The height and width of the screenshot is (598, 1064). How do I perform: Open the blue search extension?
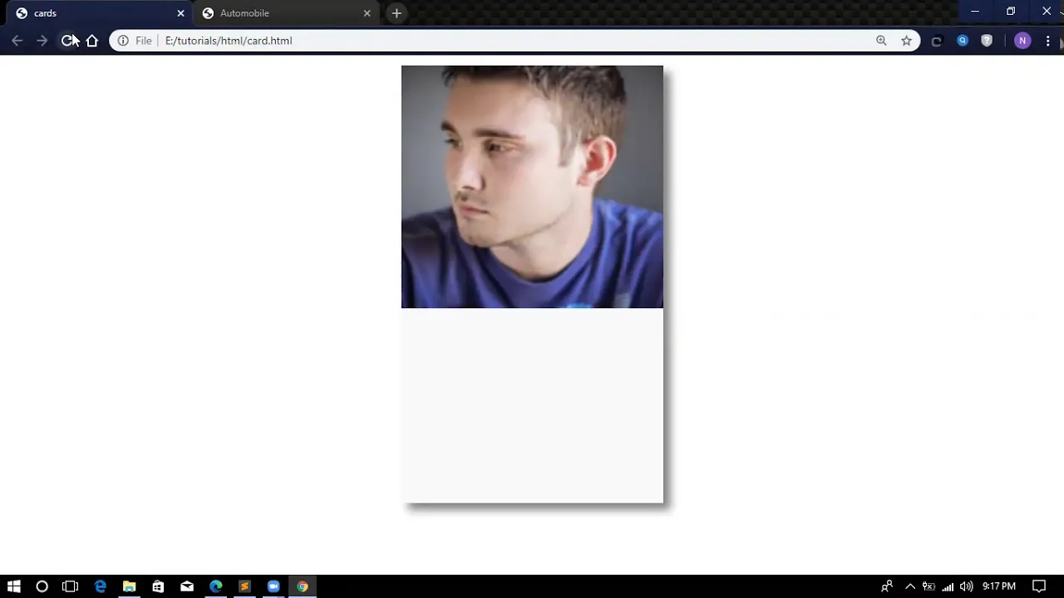click(963, 41)
